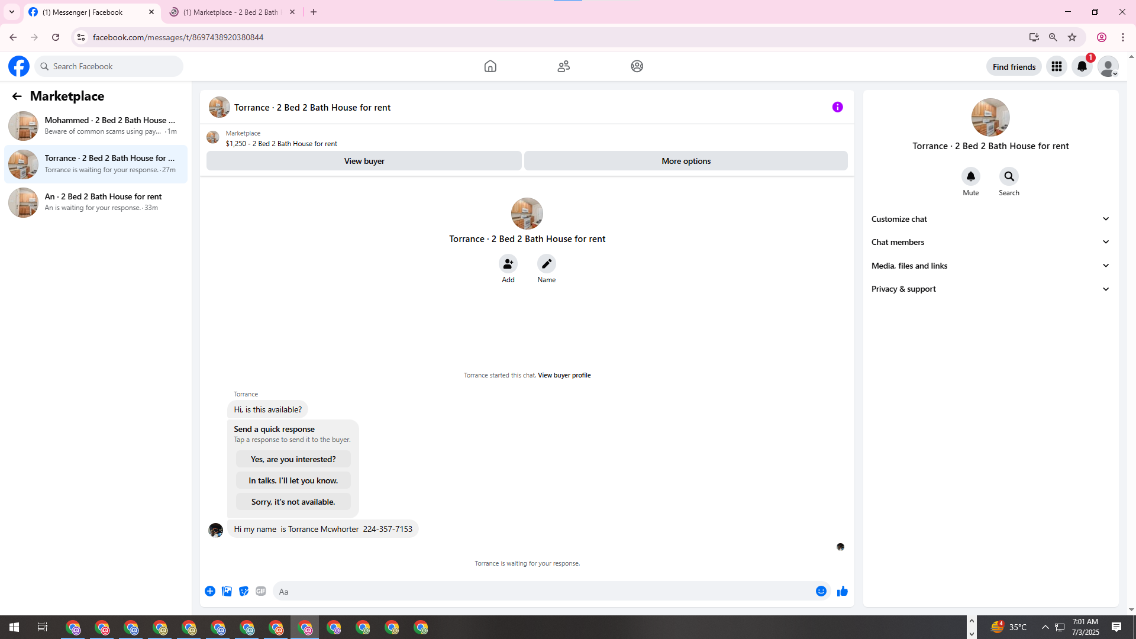Click the View buyer button
Image resolution: width=1136 pixels, height=639 pixels.
pyautogui.click(x=364, y=161)
